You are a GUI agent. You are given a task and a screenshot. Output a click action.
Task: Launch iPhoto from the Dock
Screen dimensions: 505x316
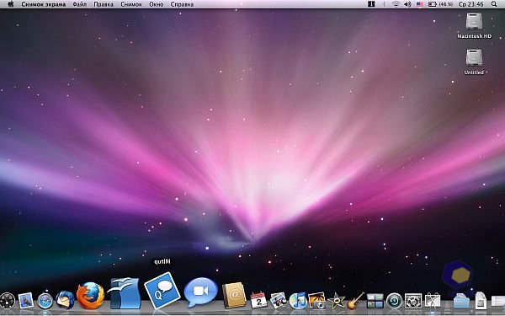click(x=317, y=301)
